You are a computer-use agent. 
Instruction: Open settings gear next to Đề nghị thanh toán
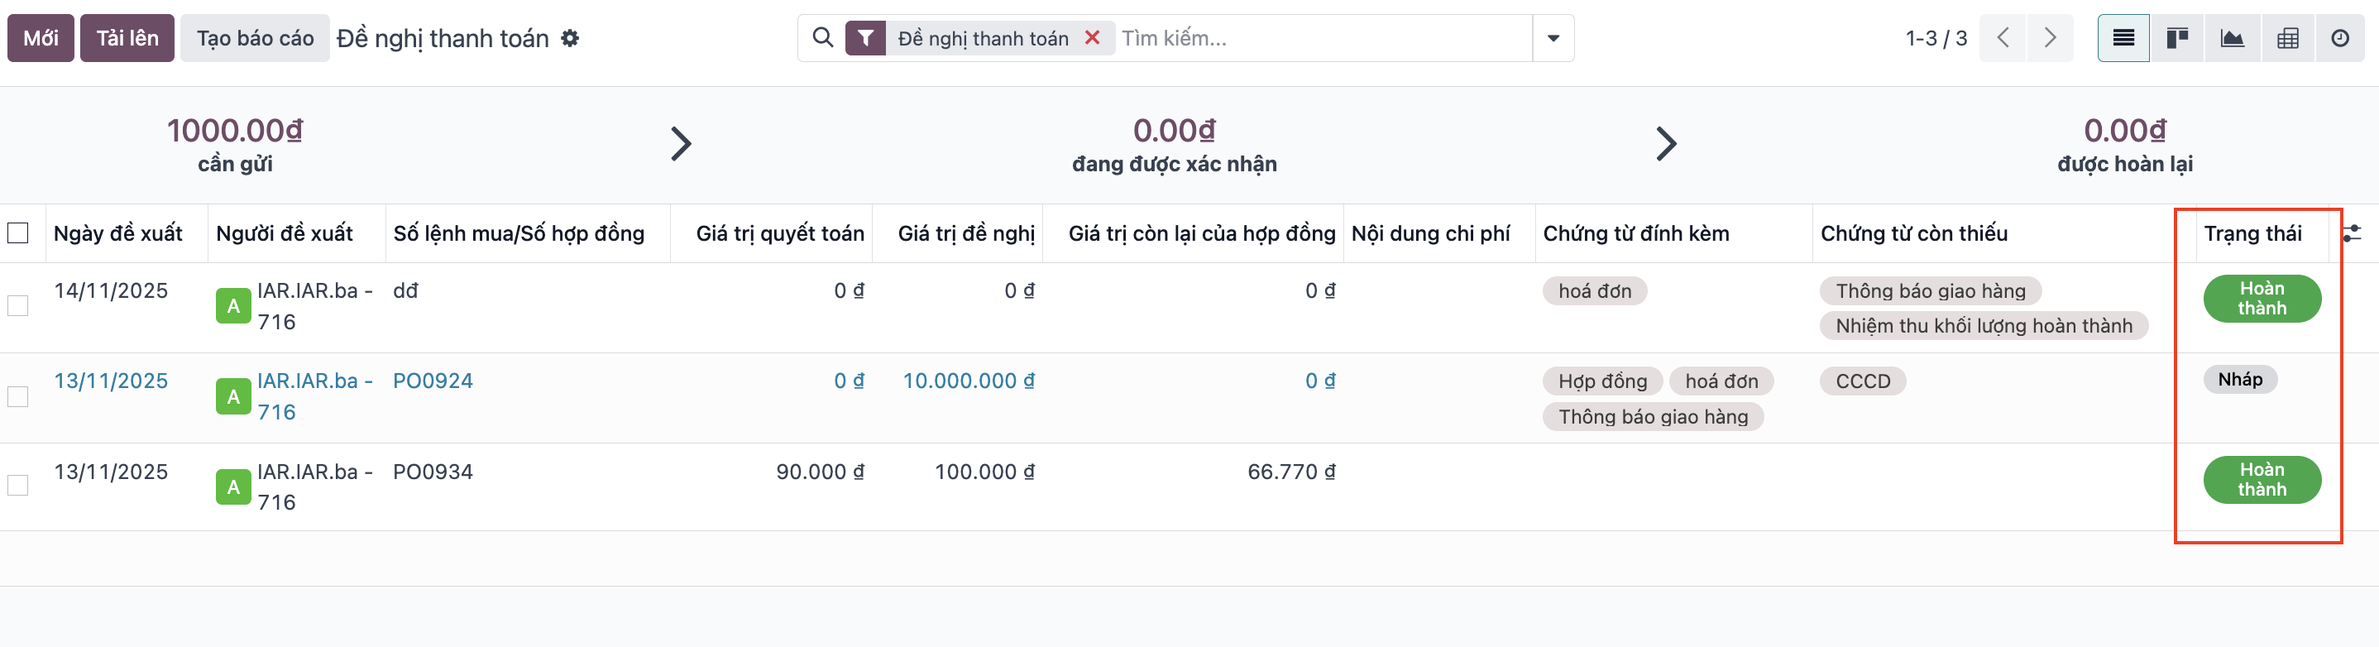[571, 38]
